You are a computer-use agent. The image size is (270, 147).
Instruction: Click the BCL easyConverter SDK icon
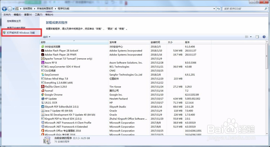[43, 67]
